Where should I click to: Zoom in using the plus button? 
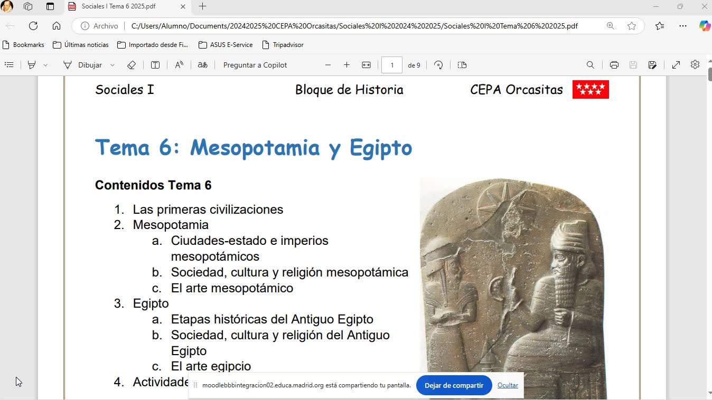[x=346, y=65]
